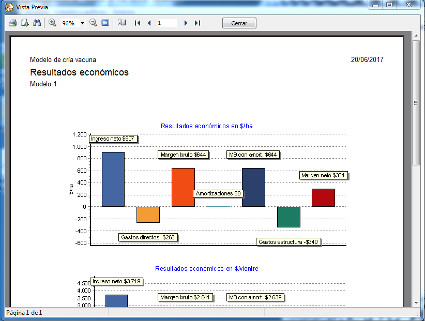Screen dimensions: 425x321
Task: Toggle the document outline book icon
Action: (122, 23)
